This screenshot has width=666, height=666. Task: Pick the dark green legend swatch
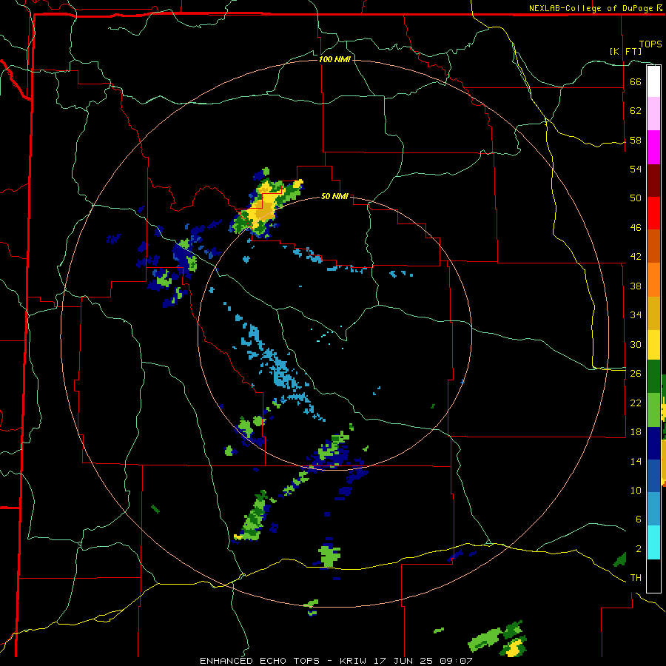click(x=653, y=377)
